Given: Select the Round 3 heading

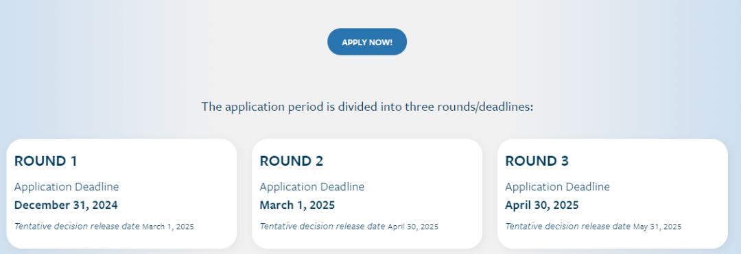Looking at the screenshot, I should 537,161.
